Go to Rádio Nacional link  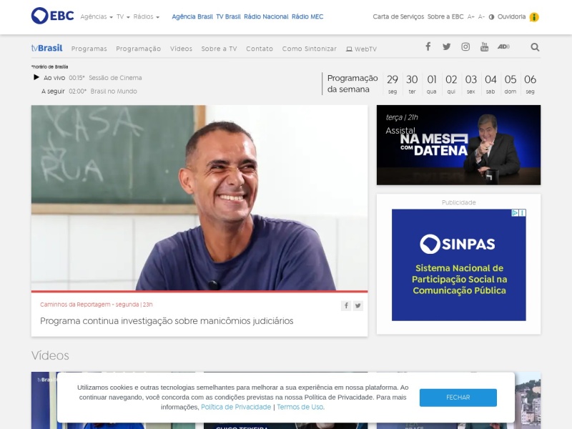[x=266, y=16]
